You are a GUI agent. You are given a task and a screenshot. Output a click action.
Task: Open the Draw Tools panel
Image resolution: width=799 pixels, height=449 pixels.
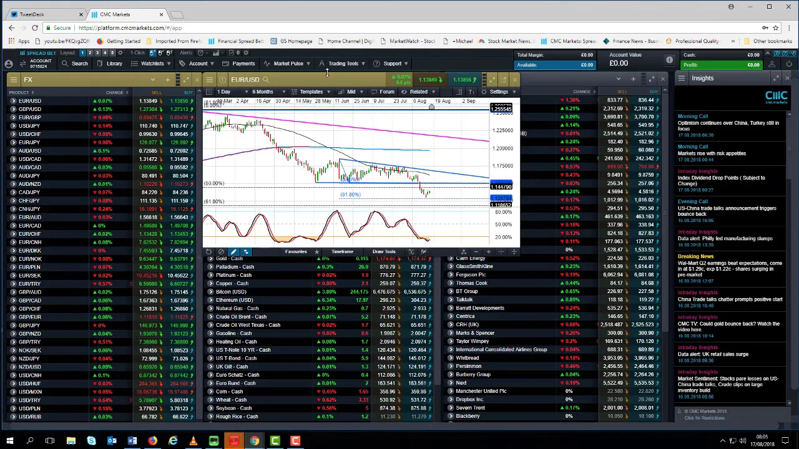(x=384, y=252)
